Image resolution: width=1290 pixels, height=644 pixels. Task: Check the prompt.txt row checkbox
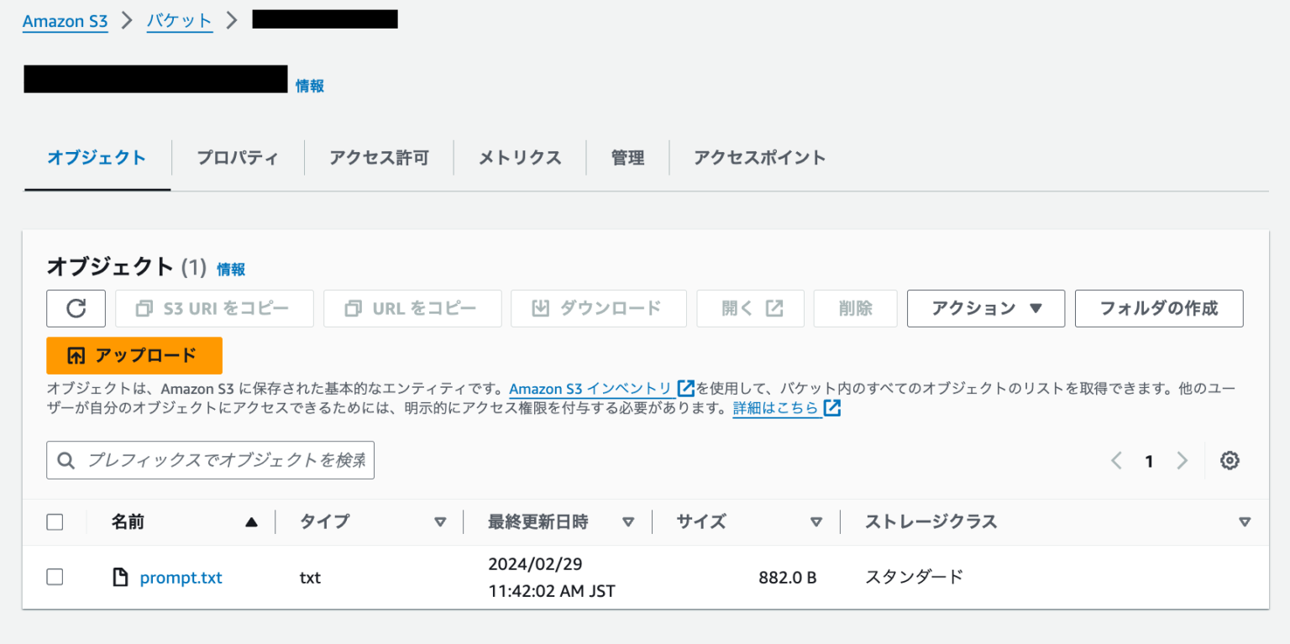(55, 577)
